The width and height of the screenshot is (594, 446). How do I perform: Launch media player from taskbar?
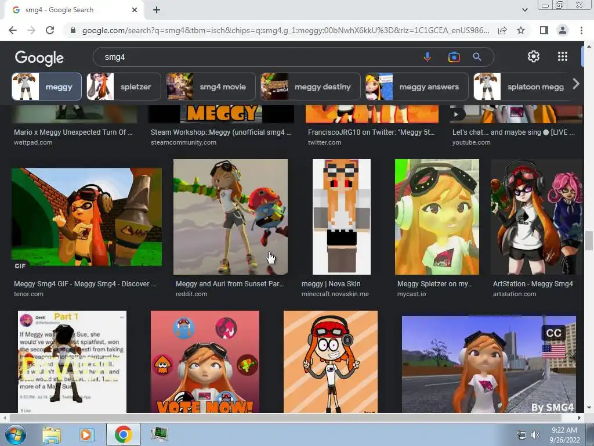86,434
